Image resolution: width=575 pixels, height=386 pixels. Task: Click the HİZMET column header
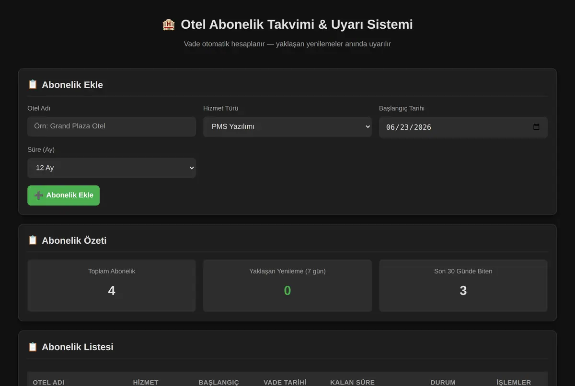(x=146, y=382)
